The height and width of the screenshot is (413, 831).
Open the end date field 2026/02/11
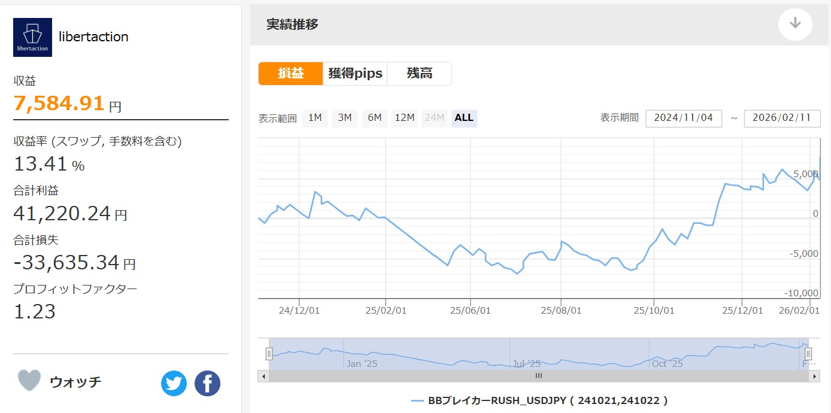point(781,118)
